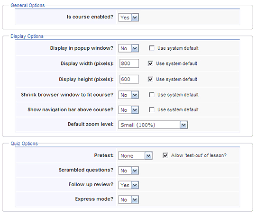This screenshot has height=216, width=256.
Task: Click the Display Options section heading
Action: click(27, 36)
